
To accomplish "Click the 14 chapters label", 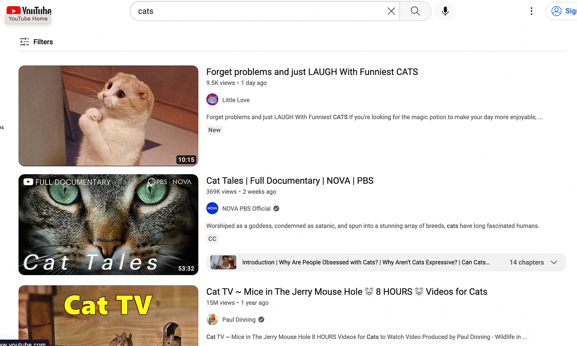I will [x=527, y=262].
